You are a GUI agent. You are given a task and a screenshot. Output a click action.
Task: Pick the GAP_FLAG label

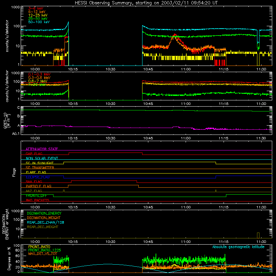point(34,154)
